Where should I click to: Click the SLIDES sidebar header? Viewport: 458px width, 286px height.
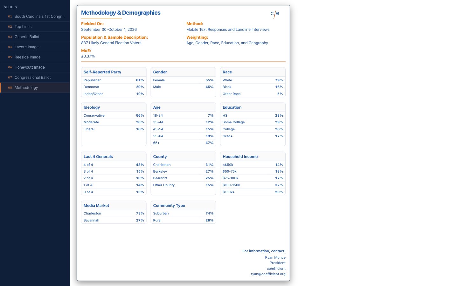click(10, 7)
